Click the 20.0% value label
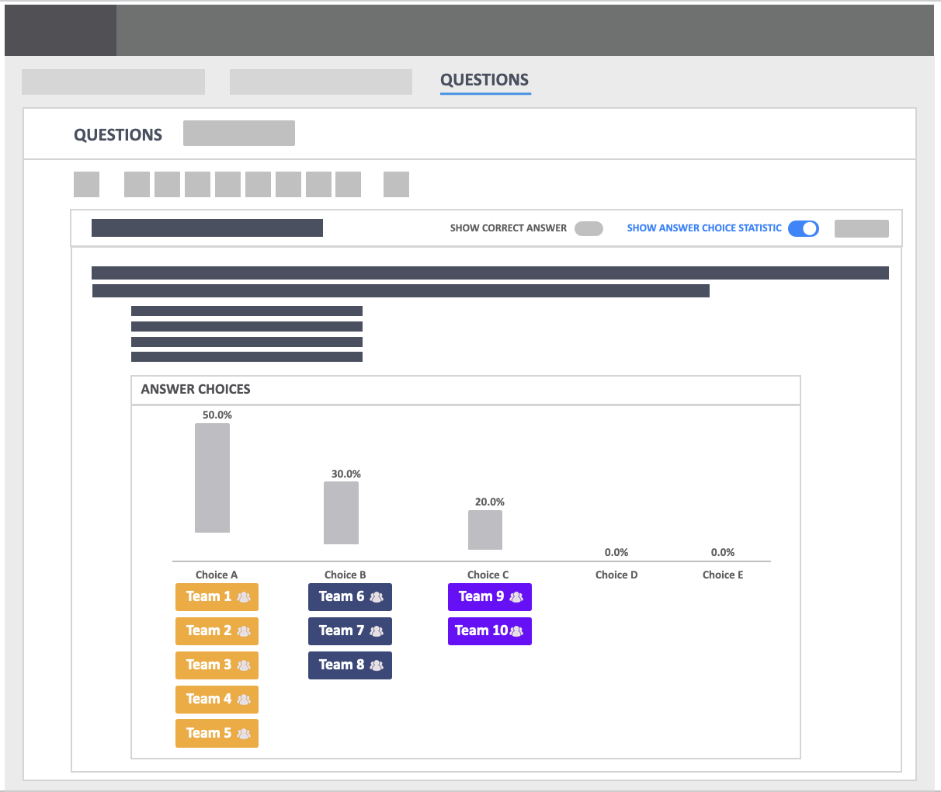This screenshot has height=792, width=941. pos(490,502)
